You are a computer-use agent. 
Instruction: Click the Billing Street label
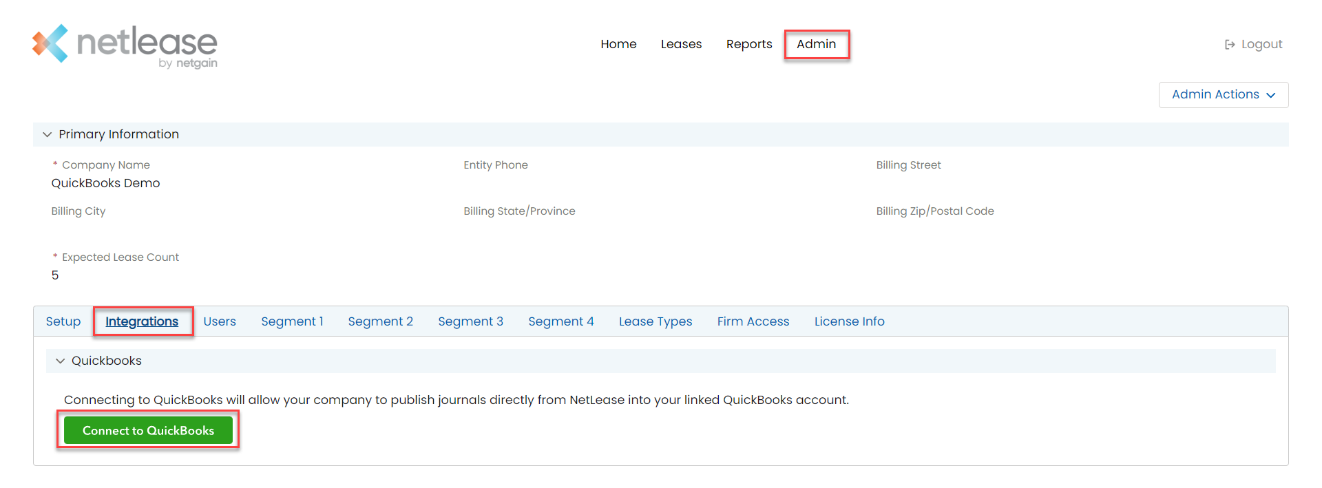(908, 165)
